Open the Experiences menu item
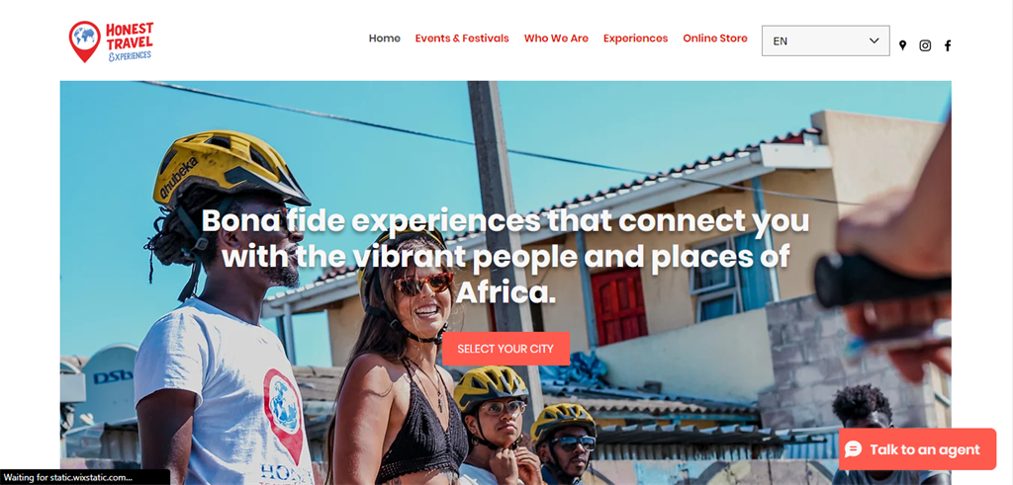Screen dimensions: 1013x485 [x=636, y=39]
